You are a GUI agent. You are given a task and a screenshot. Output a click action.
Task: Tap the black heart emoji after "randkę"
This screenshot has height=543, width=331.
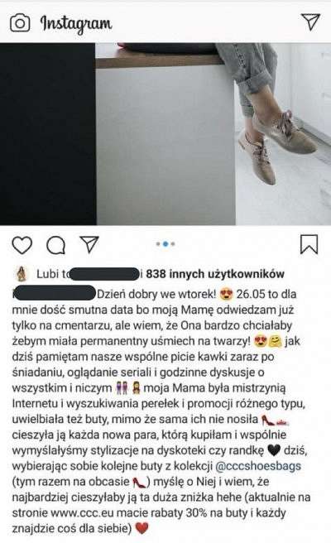tap(274, 450)
